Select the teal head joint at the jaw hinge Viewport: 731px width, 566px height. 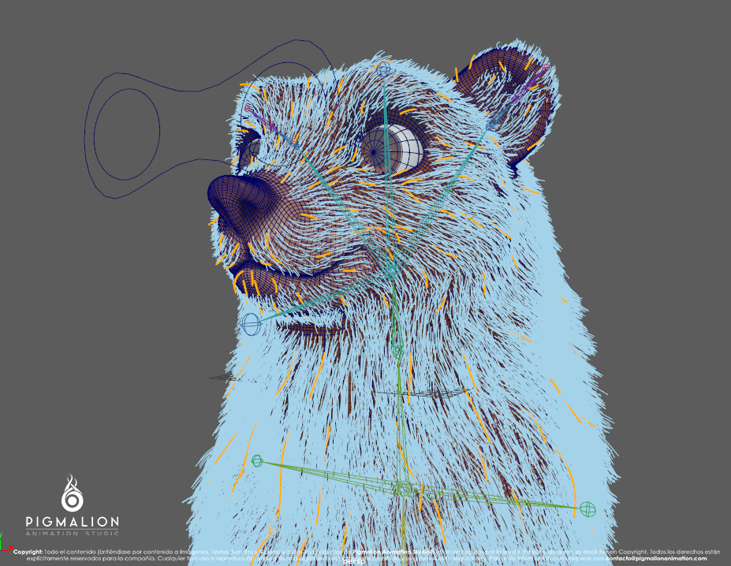pyautogui.click(x=390, y=269)
